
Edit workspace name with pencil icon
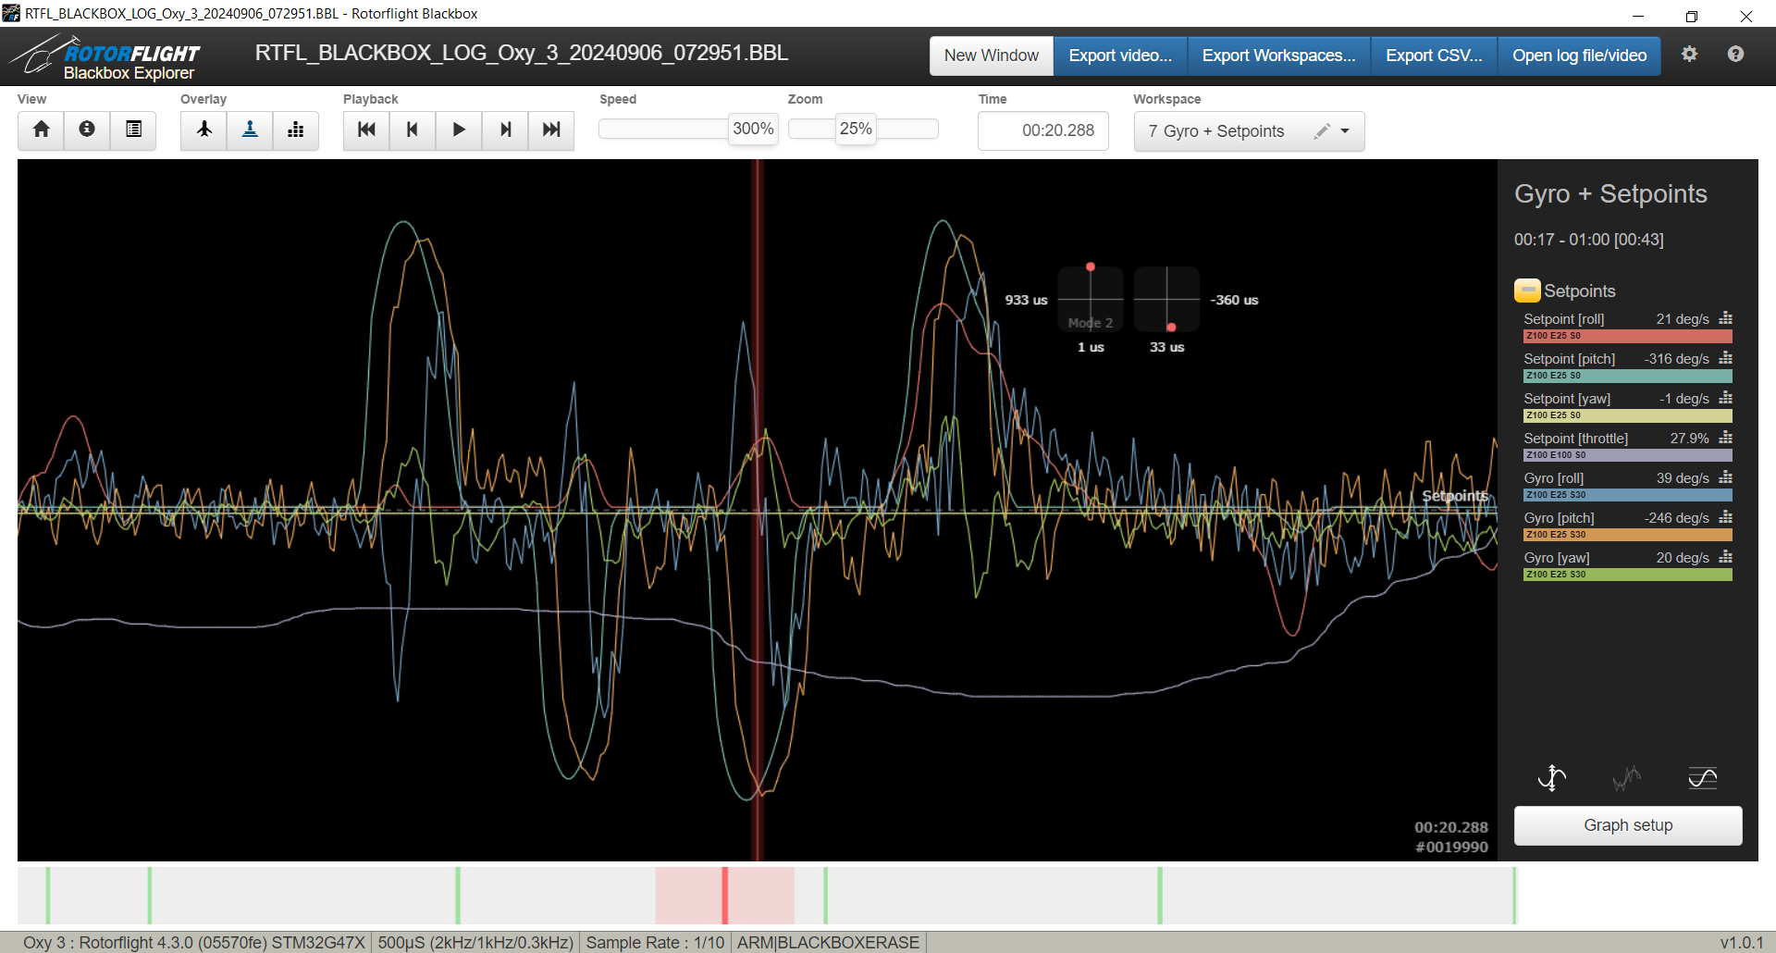click(1322, 131)
